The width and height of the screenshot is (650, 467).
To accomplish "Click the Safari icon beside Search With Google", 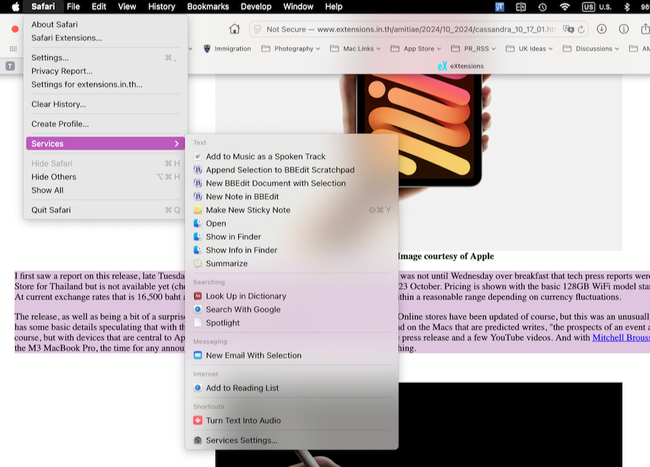I will [x=198, y=310].
